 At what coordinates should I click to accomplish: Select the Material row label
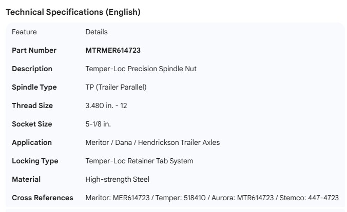click(x=26, y=179)
